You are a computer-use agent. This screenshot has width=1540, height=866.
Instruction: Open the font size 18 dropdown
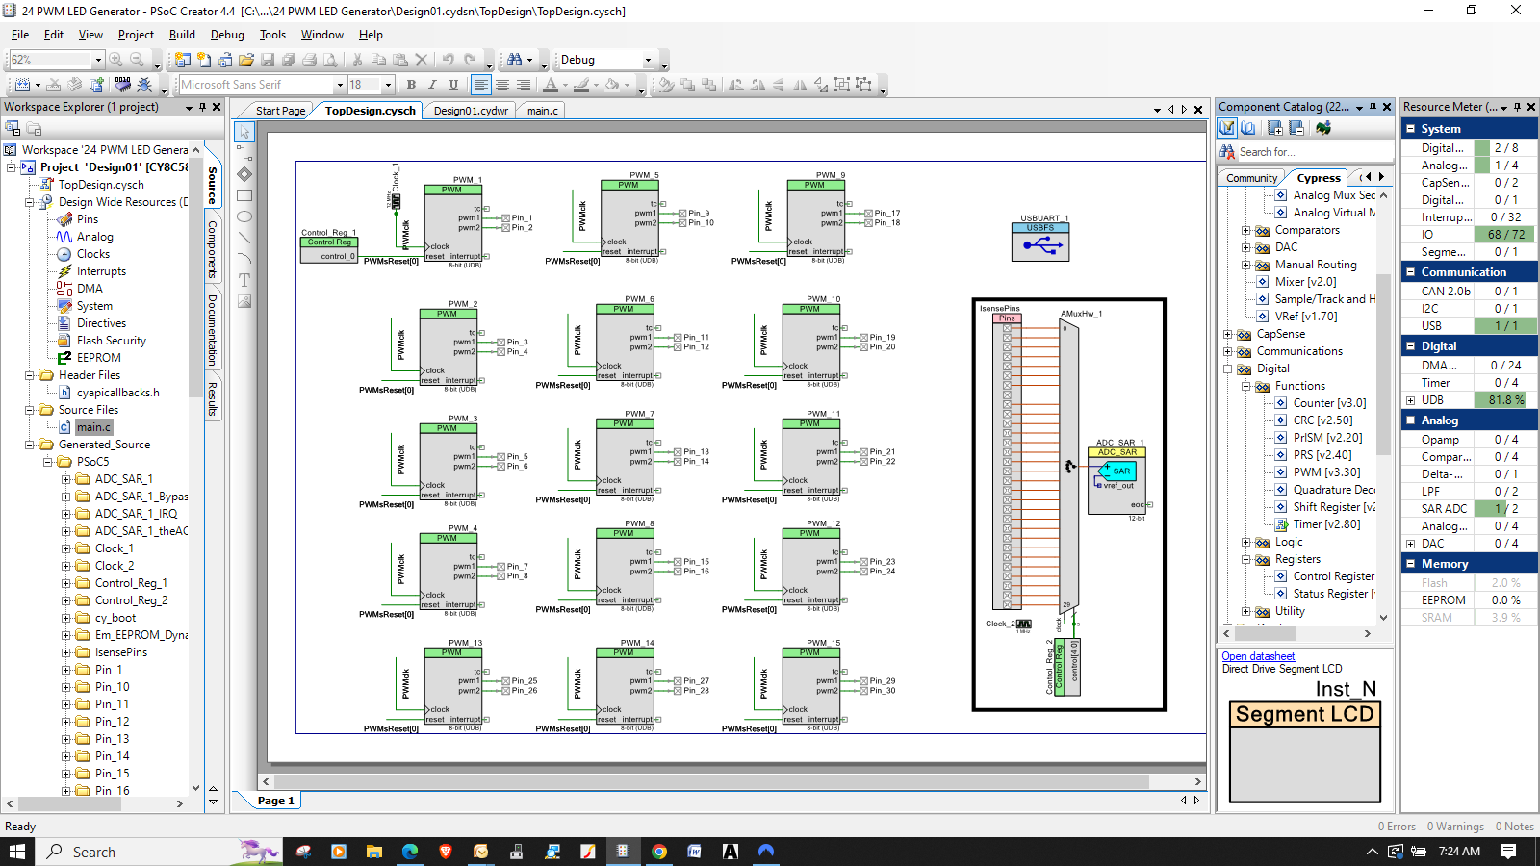388,85
